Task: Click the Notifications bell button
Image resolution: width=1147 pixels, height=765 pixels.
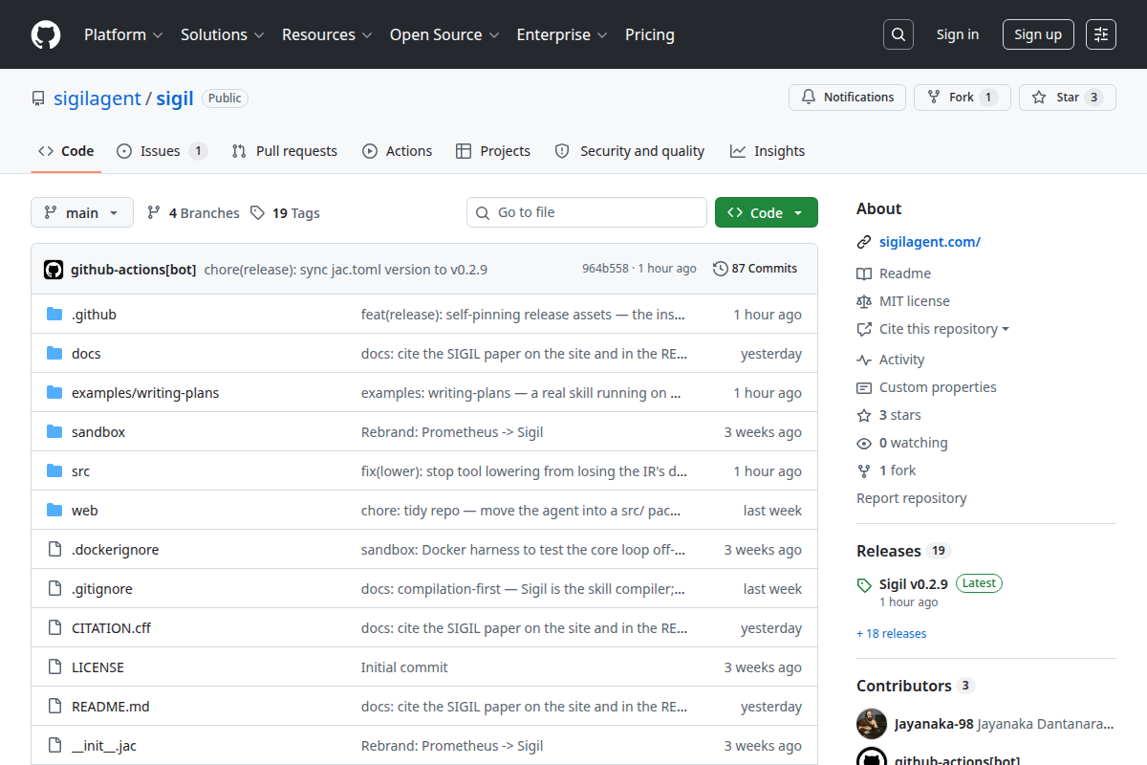Action: [847, 98]
